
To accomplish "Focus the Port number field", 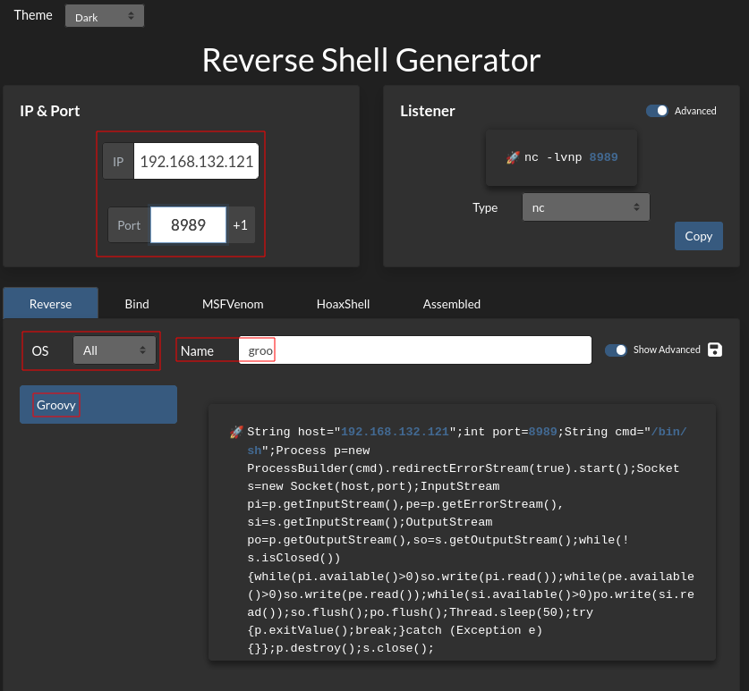I will pyautogui.click(x=188, y=224).
